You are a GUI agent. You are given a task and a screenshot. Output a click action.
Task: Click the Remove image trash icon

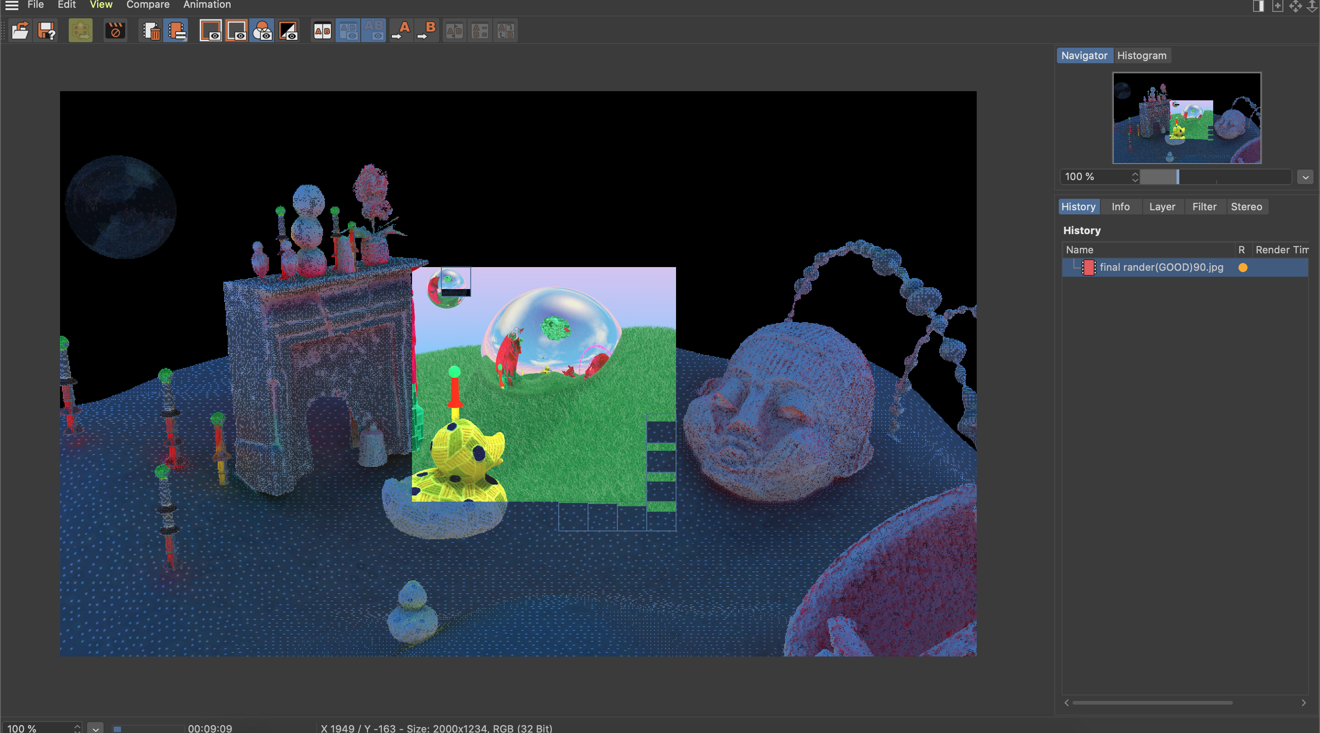(x=151, y=31)
